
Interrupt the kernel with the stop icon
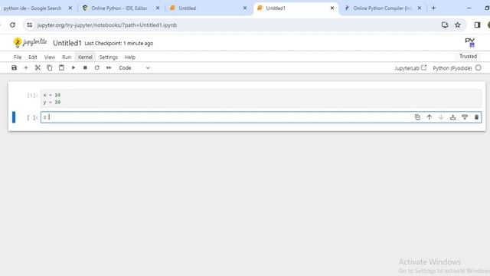coord(85,67)
